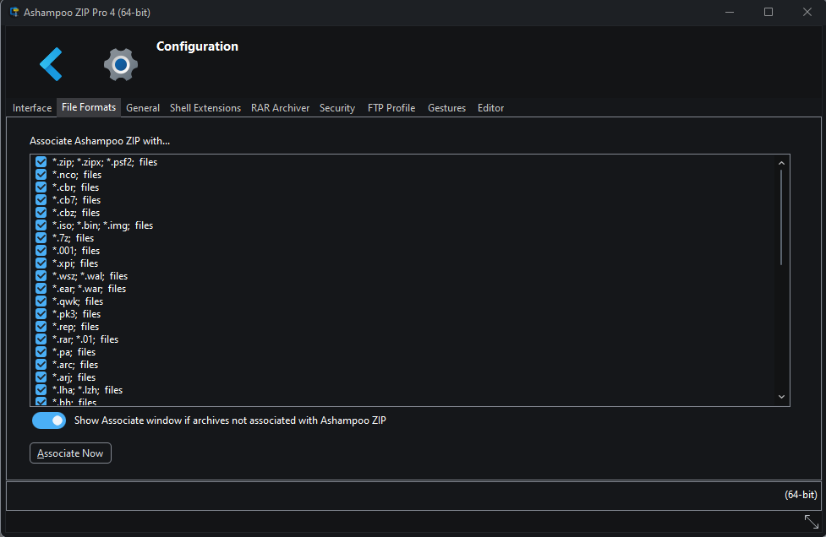The width and height of the screenshot is (826, 537).
Task: Toggle the *.arj files checkbox
Action: (x=41, y=377)
